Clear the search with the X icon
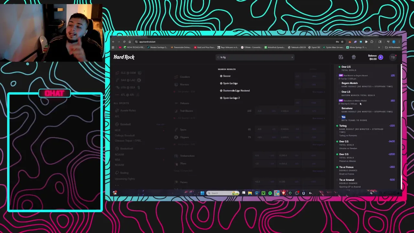Screen dimensions: 414x233 click(292, 57)
